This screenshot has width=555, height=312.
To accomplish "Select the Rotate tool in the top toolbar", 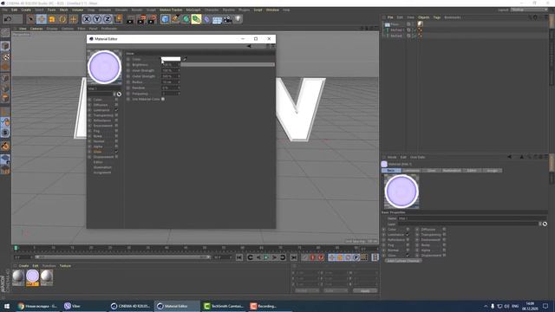I will coord(62,19).
